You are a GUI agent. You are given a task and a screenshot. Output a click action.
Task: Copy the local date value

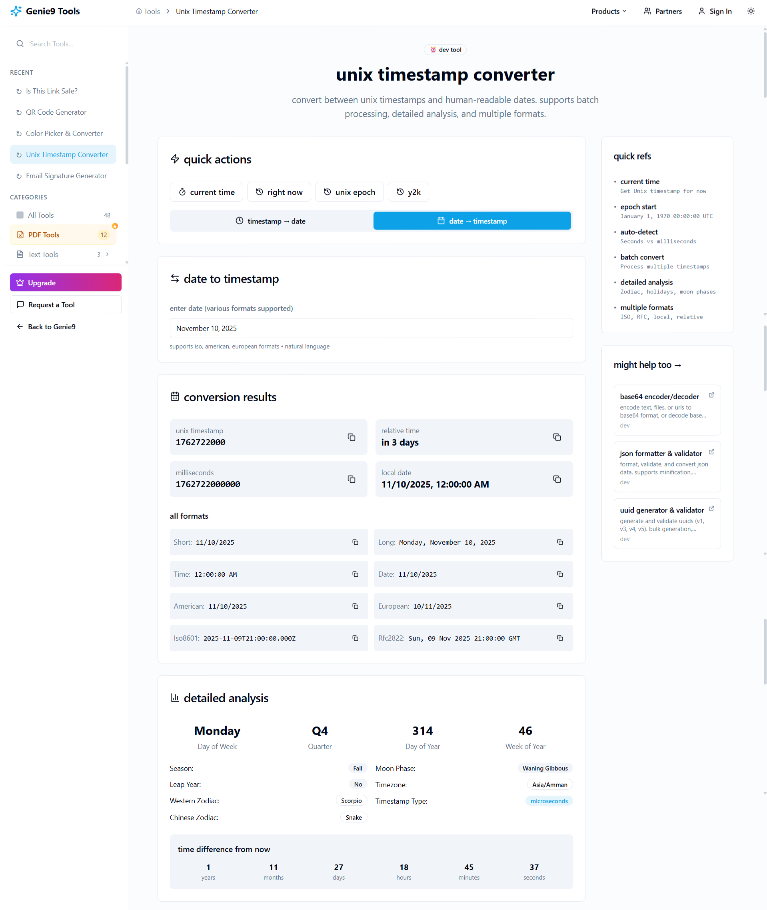(x=557, y=479)
